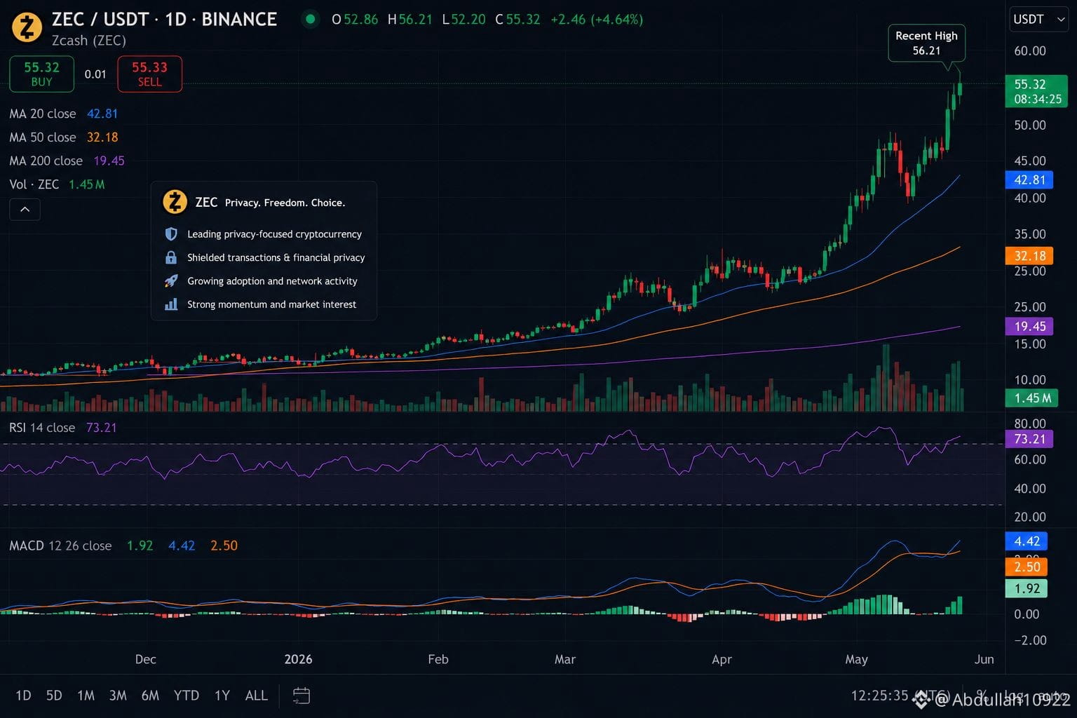Viewport: 1077px width, 718px height.
Task: Click the close value 55.32 in the header
Action: click(523, 20)
